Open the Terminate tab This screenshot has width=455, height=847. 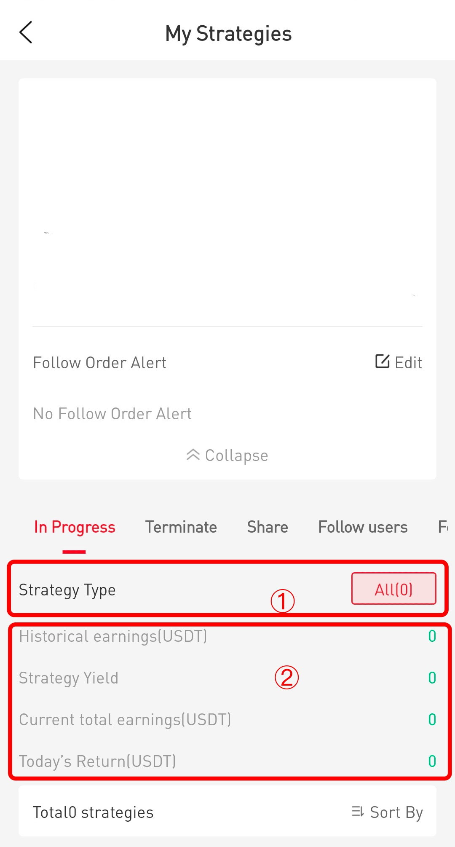(x=181, y=527)
